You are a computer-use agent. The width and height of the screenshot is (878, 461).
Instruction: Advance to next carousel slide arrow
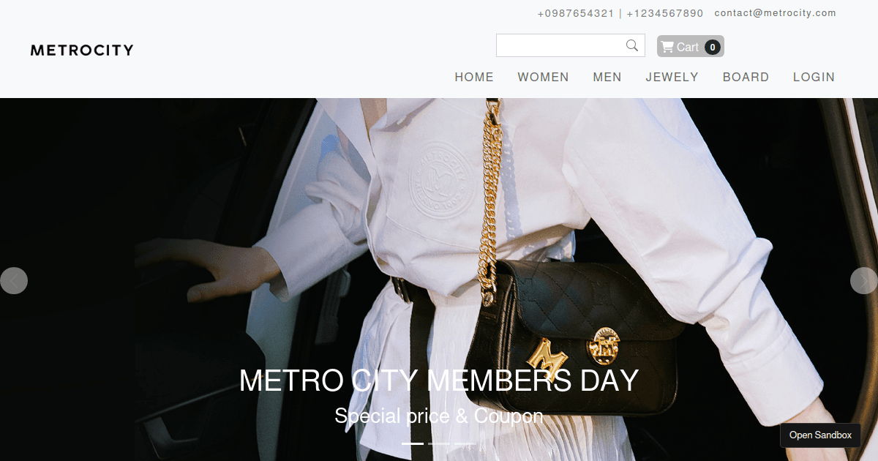[x=863, y=280]
